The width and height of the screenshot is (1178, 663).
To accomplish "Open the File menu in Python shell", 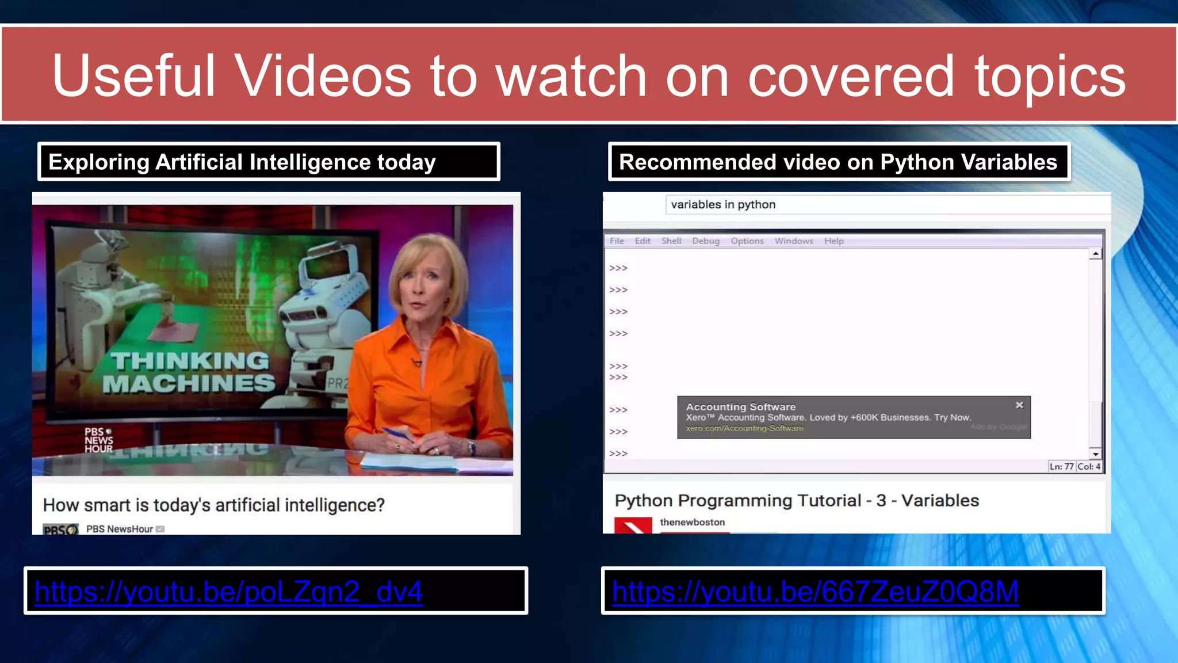I will click(x=617, y=241).
